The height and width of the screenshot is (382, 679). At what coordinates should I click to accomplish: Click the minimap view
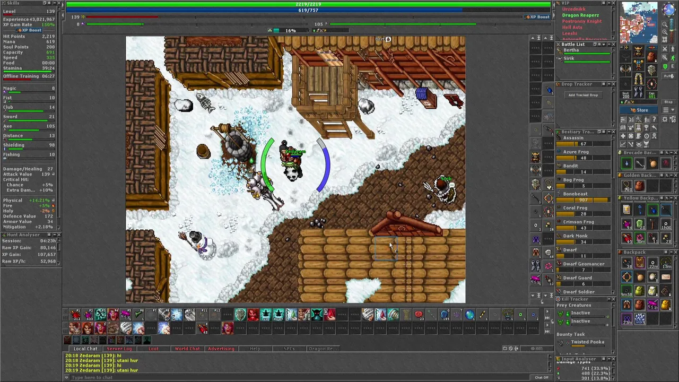[x=639, y=23]
